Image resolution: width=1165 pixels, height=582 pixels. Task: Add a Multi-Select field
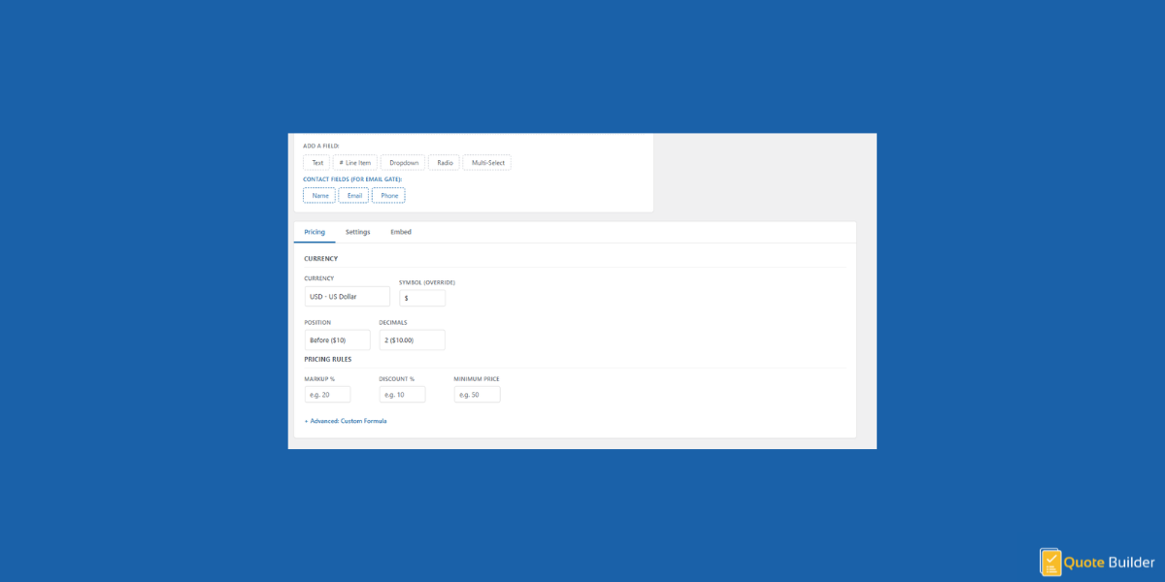tap(486, 162)
